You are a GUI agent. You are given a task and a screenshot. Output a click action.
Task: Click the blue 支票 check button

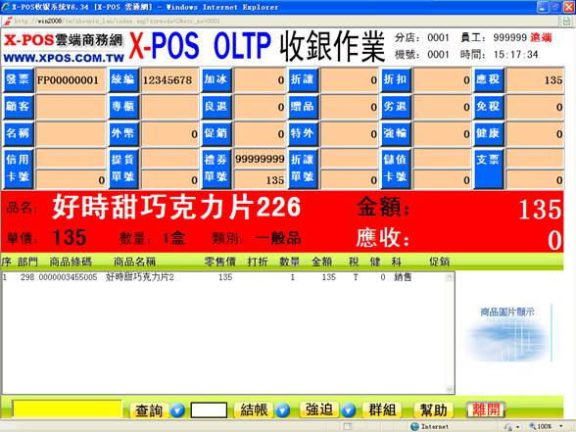pyautogui.click(x=488, y=168)
